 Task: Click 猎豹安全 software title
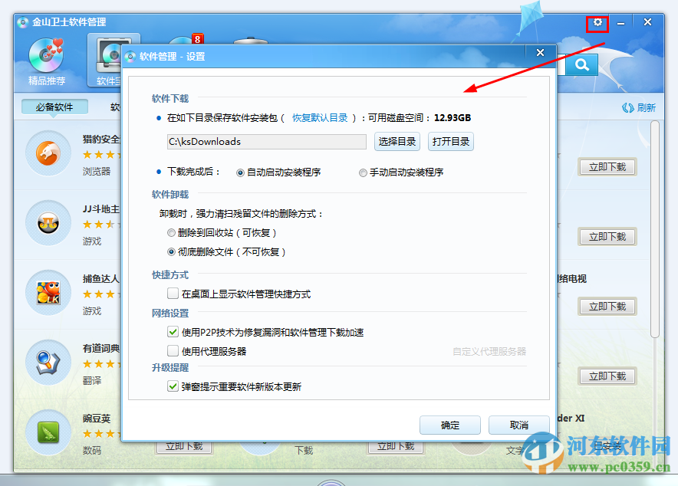click(x=101, y=139)
